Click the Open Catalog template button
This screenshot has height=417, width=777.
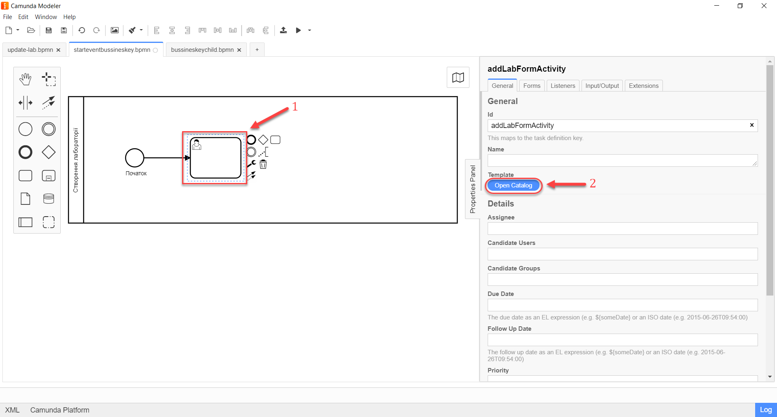[x=513, y=185]
